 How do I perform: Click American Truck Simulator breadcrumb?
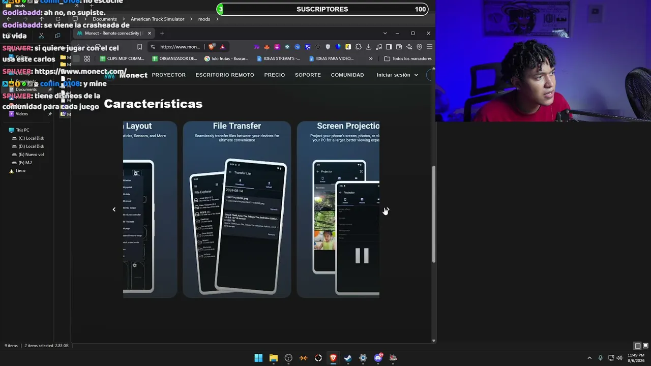[x=158, y=19]
